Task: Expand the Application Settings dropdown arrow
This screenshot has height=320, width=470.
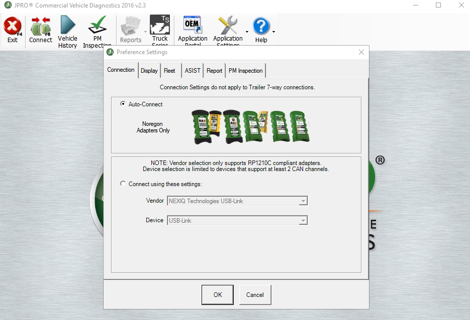Action: (x=247, y=32)
